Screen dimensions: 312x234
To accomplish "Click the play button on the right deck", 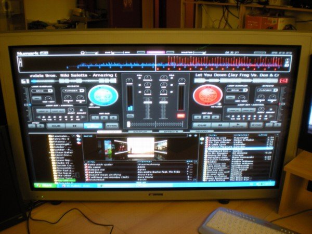I will coord(239,125).
